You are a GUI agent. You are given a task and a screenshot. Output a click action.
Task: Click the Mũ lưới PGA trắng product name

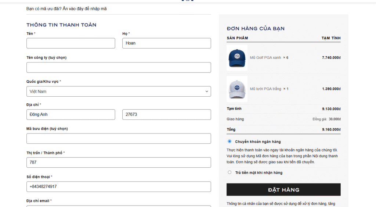pyautogui.click(x=265, y=89)
